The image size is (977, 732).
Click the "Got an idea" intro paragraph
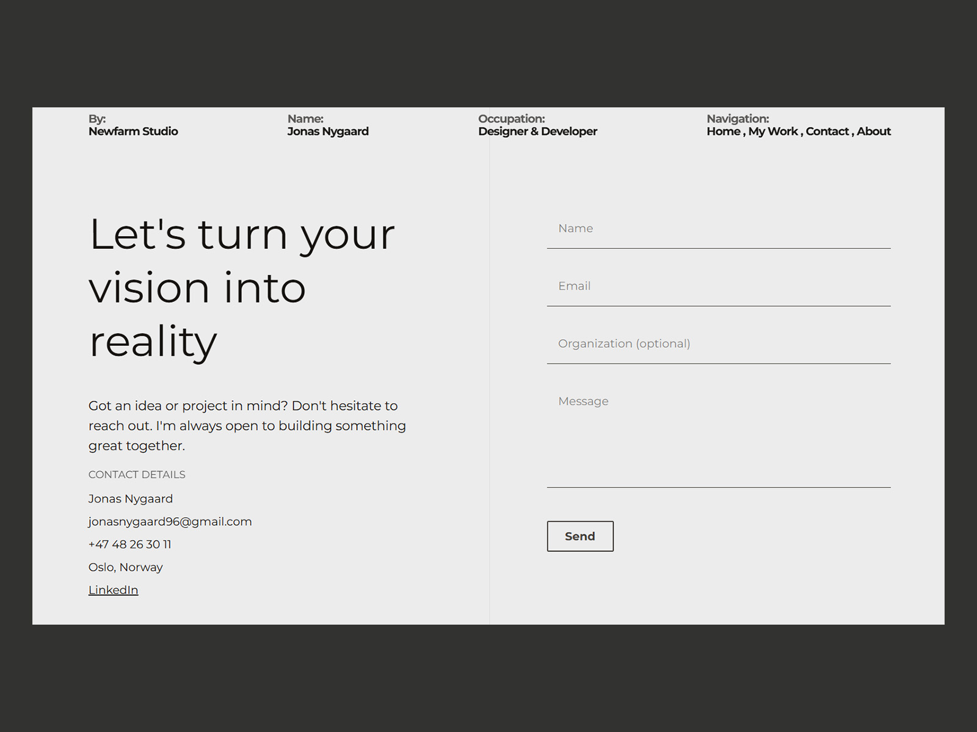coord(247,426)
